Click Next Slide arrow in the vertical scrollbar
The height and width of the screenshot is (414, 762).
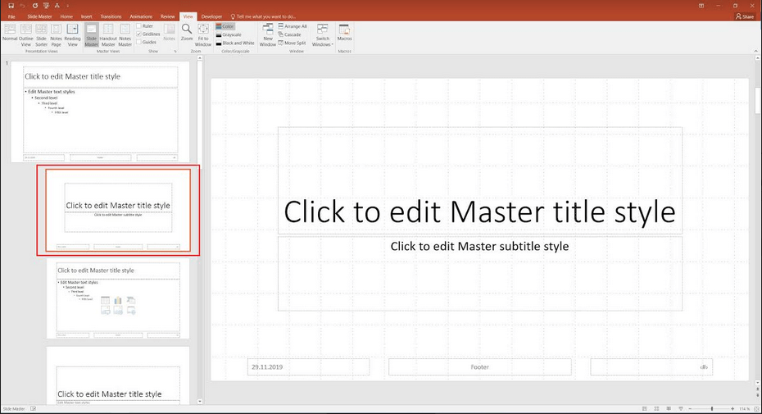pos(758,397)
